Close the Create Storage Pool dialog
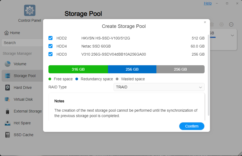 click(205, 22)
